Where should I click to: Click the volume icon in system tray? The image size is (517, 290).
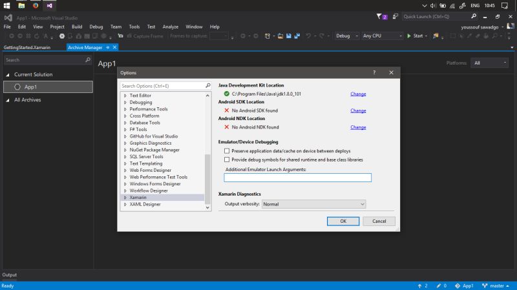(x=433, y=6)
